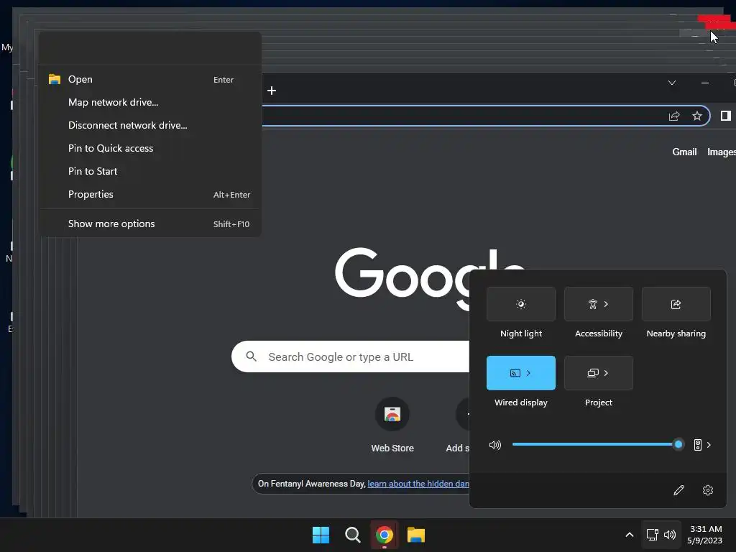Click the Chrome tab search dropdown arrow
Screen dimensions: 736x552
click(672, 83)
